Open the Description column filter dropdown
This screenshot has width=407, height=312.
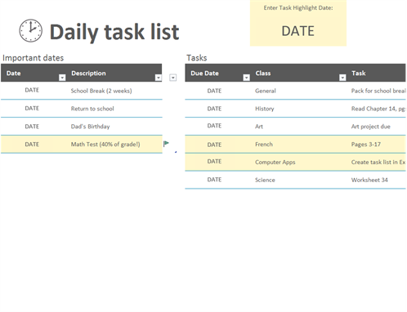click(159, 78)
